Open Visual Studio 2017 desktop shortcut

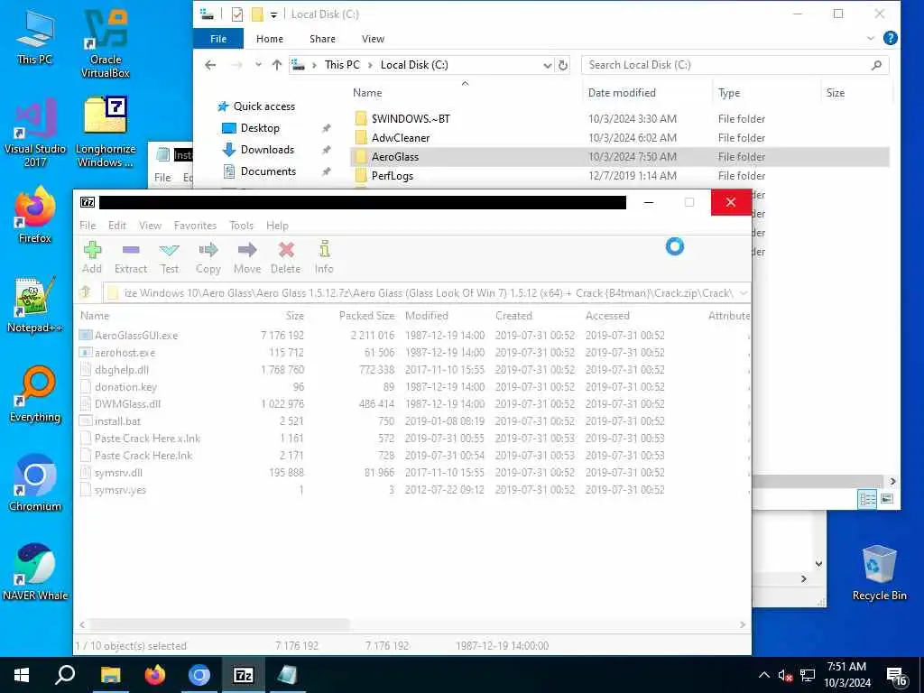tap(35, 133)
